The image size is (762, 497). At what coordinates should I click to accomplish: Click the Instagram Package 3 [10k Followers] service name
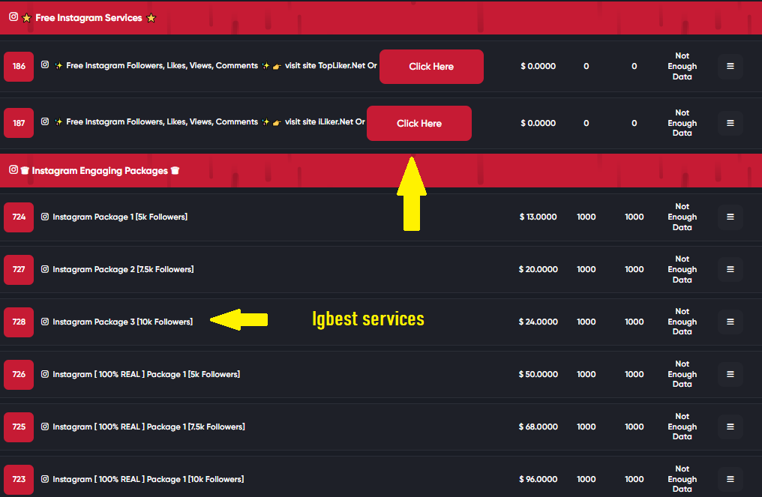[x=122, y=322]
